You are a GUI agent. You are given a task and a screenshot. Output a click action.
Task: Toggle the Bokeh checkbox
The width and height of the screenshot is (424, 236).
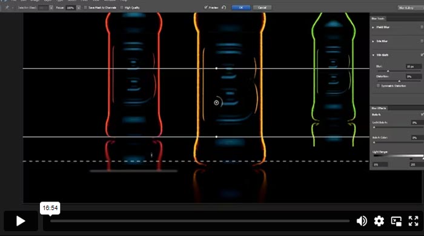422,114
